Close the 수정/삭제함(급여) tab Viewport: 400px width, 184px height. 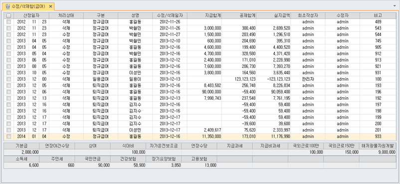coord(50,6)
